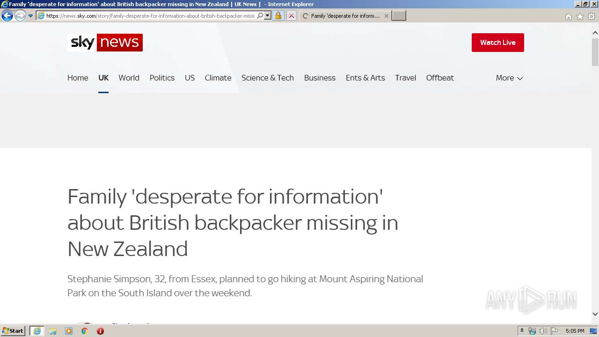Open Favorites star icon
This screenshot has height=337, width=599.
coord(580,16)
